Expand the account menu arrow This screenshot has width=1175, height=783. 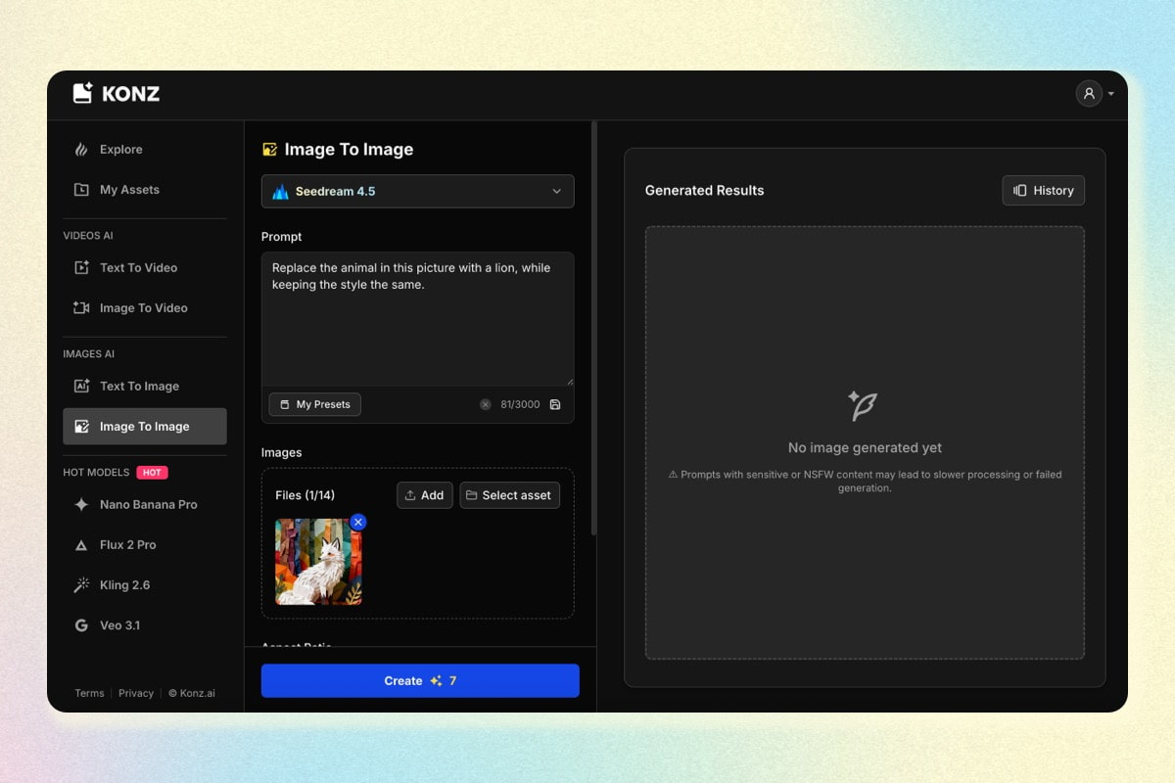(x=1111, y=94)
